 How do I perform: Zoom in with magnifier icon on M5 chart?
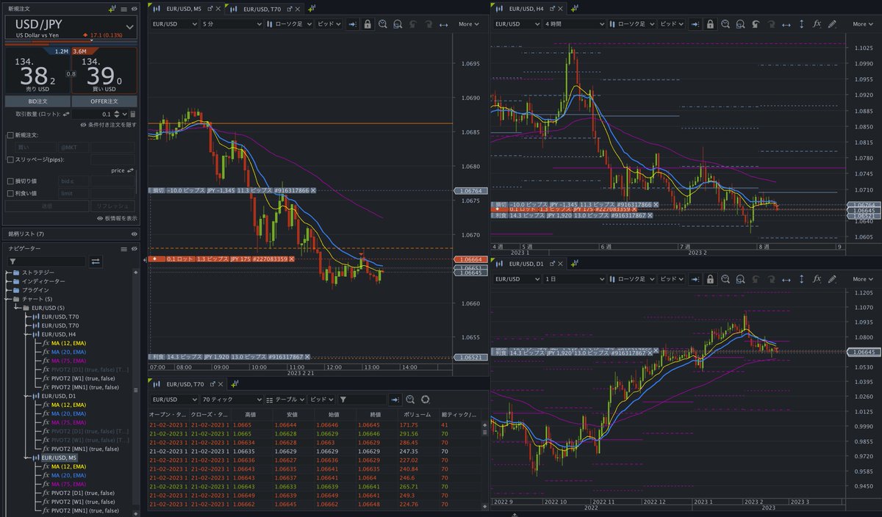(x=383, y=24)
